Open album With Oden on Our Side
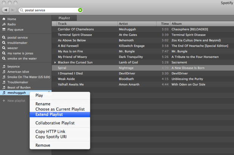Image resolution: width=234 pixels, height=155 pixels. pos(188,85)
